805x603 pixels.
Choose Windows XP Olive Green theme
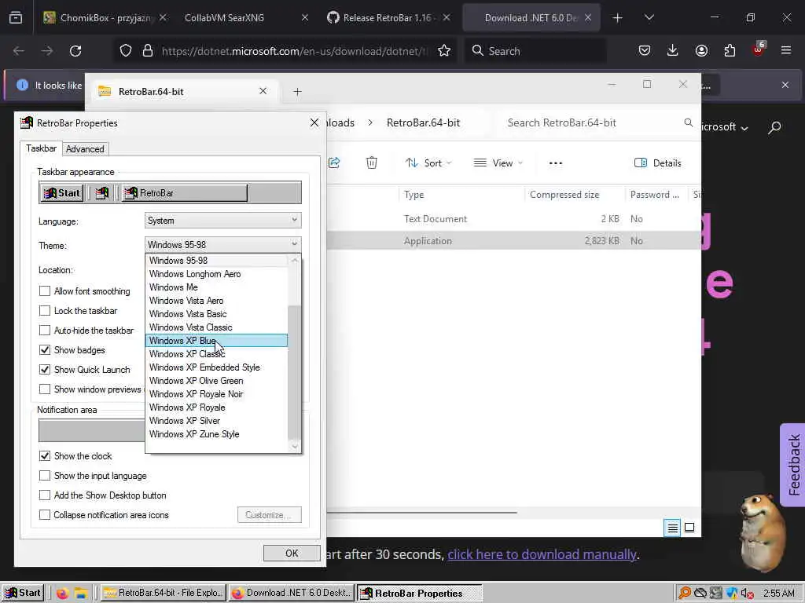click(216, 381)
